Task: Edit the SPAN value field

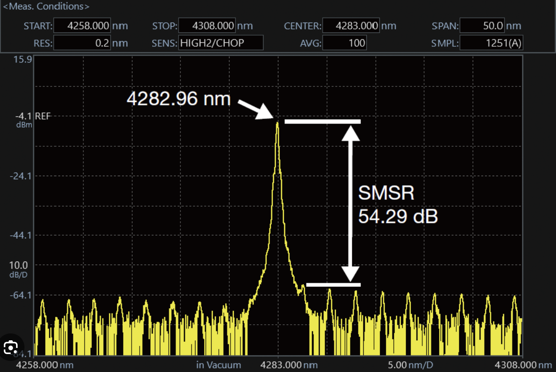Action: (482, 26)
